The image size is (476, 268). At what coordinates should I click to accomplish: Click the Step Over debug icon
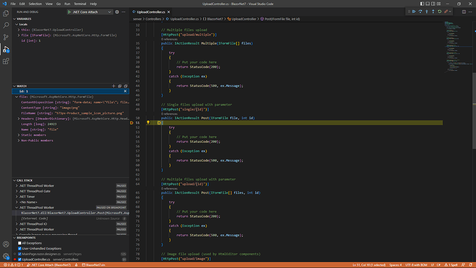(x=420, y=12)
